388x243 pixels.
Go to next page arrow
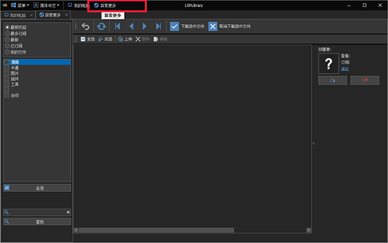[144, 26]
